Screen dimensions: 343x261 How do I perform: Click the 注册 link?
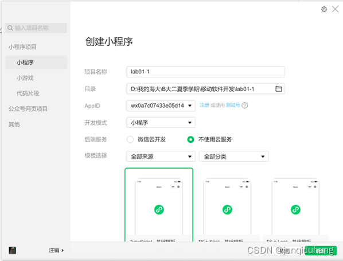(204, 105)
